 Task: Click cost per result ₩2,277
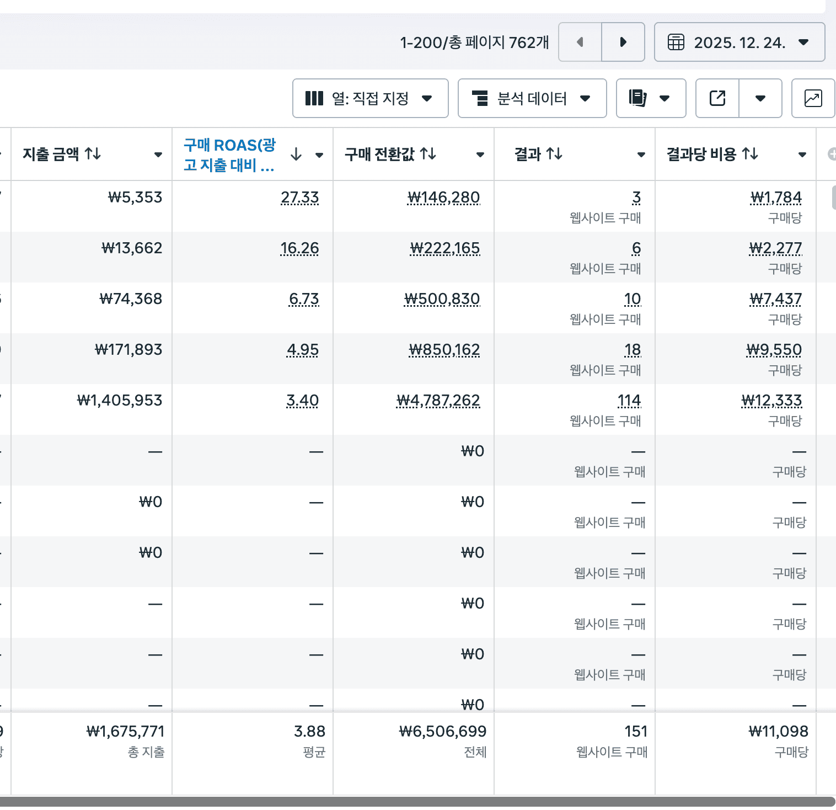(x=775, y=248)
